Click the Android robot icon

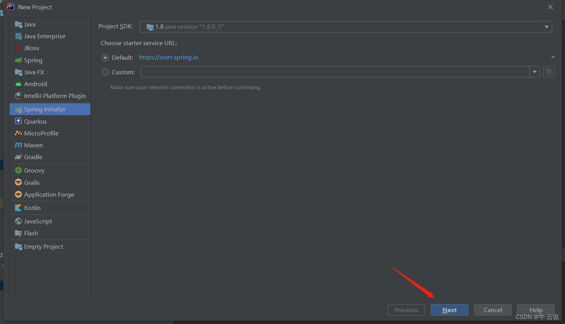click(x=18, y=84)
